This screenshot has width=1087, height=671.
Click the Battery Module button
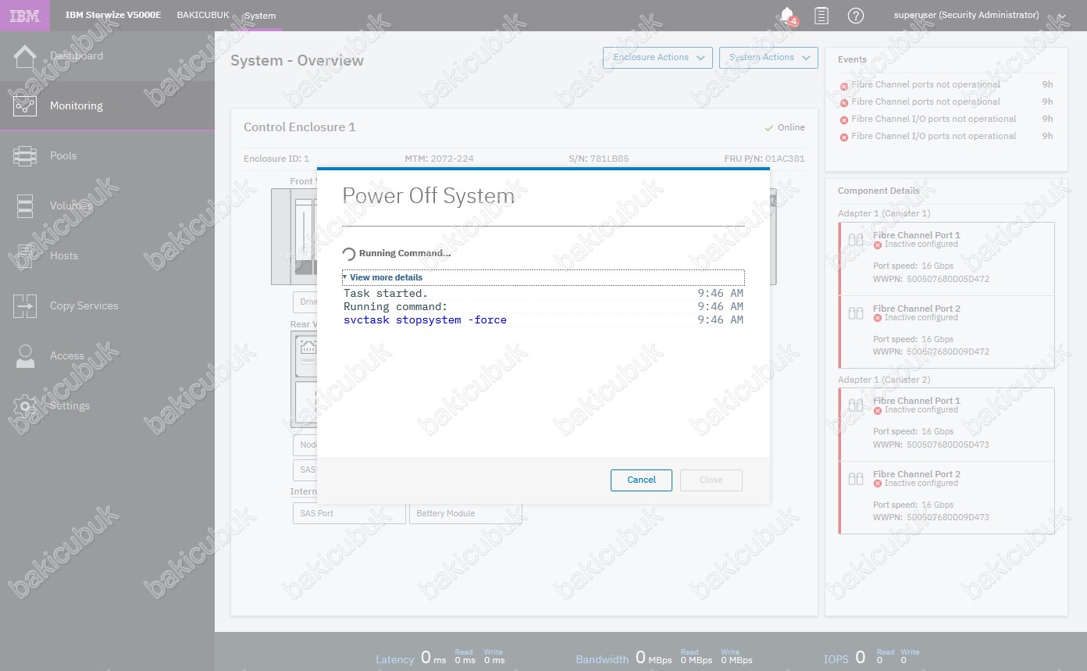(465, 513)
